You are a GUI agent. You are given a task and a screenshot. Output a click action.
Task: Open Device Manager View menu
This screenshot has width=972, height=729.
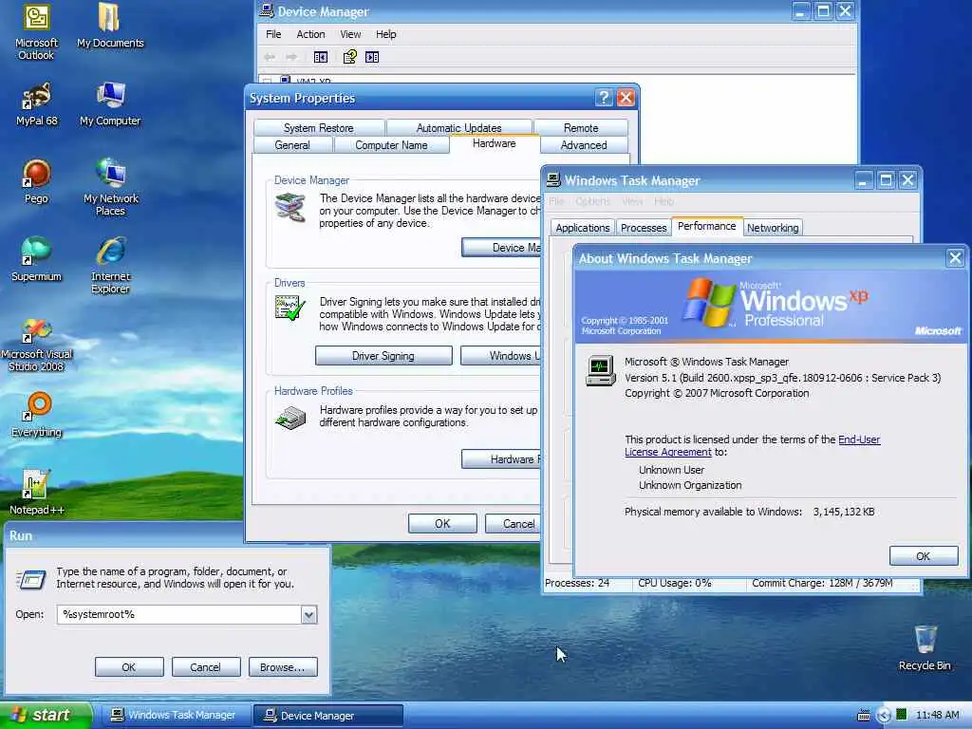pyautogui.click(x=350, y=34)
